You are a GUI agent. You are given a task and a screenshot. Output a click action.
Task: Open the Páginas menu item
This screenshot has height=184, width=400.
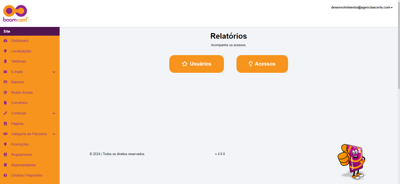[x=17, y=124]
